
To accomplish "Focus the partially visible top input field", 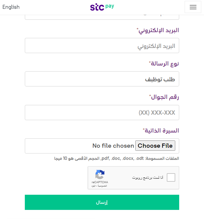I will pos(102,17).
